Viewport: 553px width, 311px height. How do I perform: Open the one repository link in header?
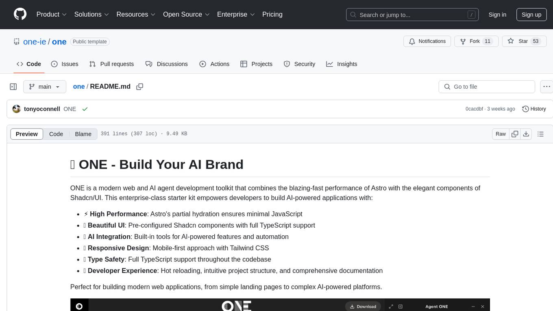[x=59, y=42]
